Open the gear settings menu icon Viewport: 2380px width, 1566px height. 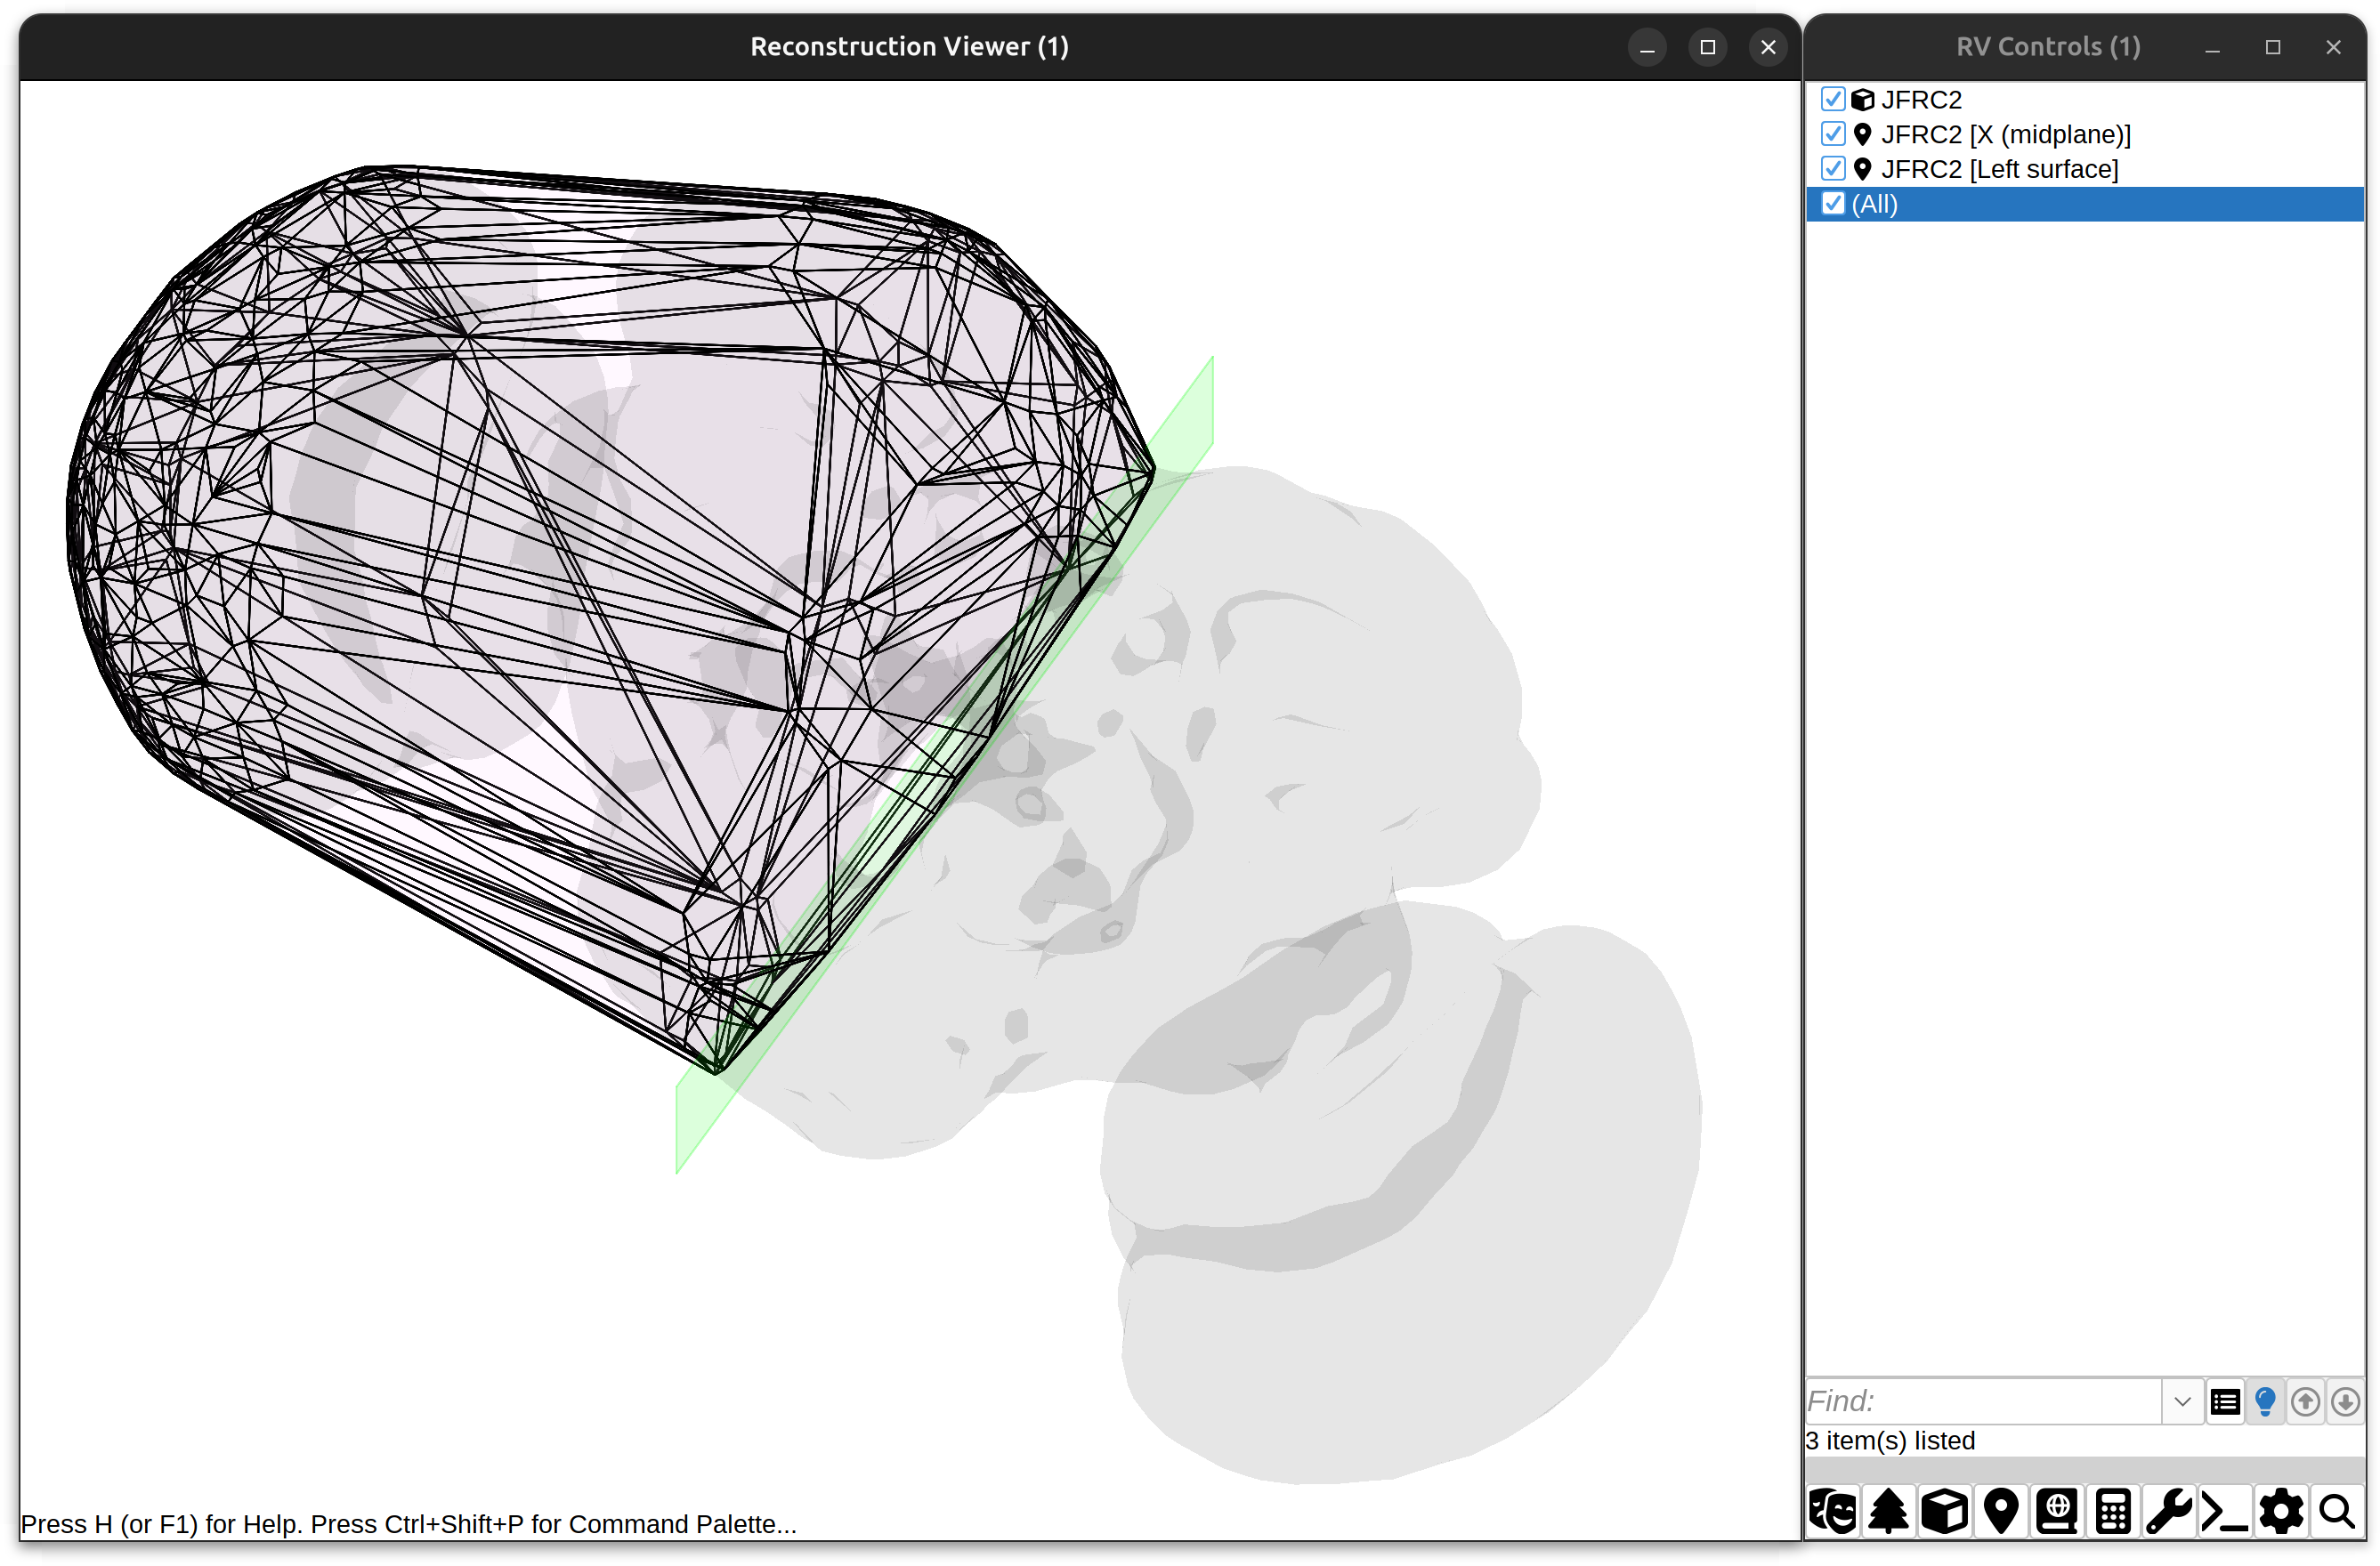coord(2281,1511)
